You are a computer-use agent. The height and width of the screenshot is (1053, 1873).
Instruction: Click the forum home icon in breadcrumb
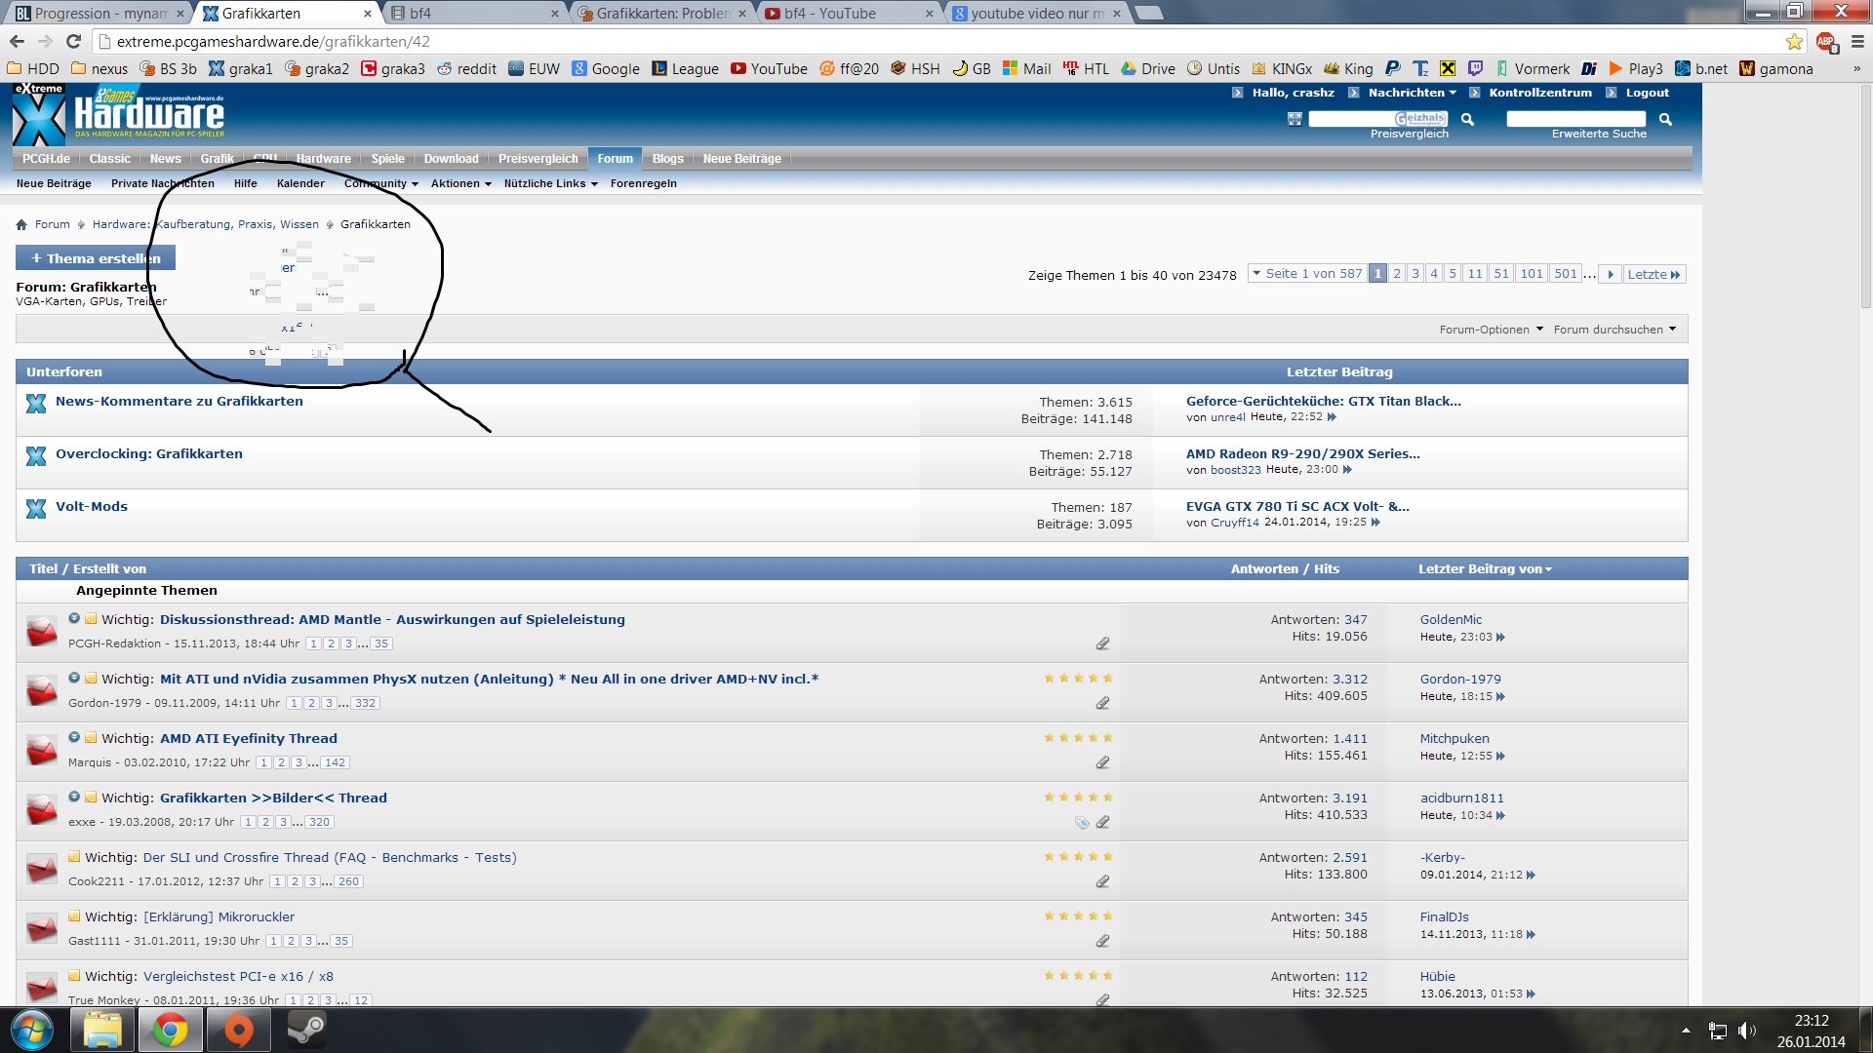[x=21, y=224]
